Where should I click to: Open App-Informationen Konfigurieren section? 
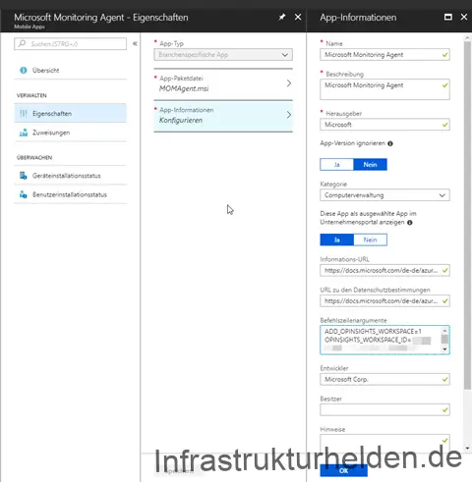223,116
